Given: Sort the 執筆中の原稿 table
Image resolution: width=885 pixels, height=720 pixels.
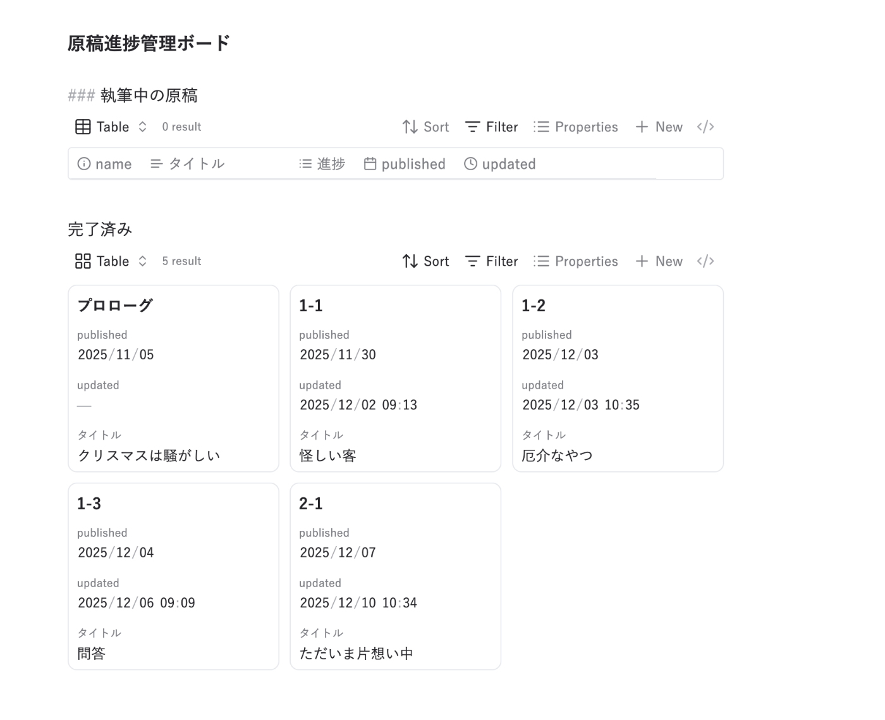Looking at the screenshot, I should [x=425, y=127].
